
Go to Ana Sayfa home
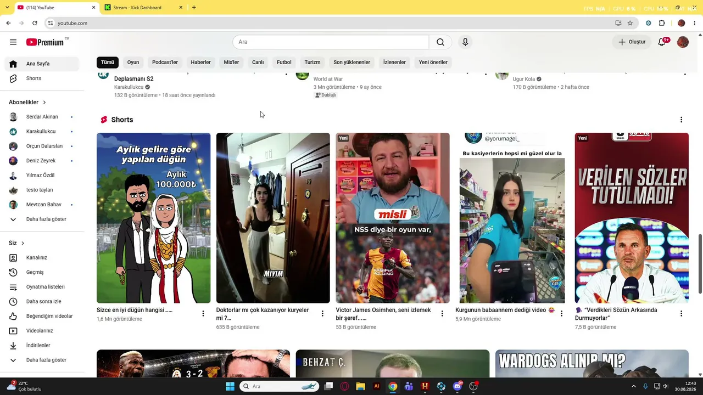click(43, 64)
